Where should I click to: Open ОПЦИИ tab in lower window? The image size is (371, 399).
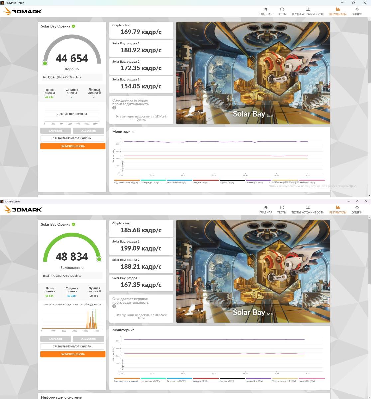[x=357, y=209]
